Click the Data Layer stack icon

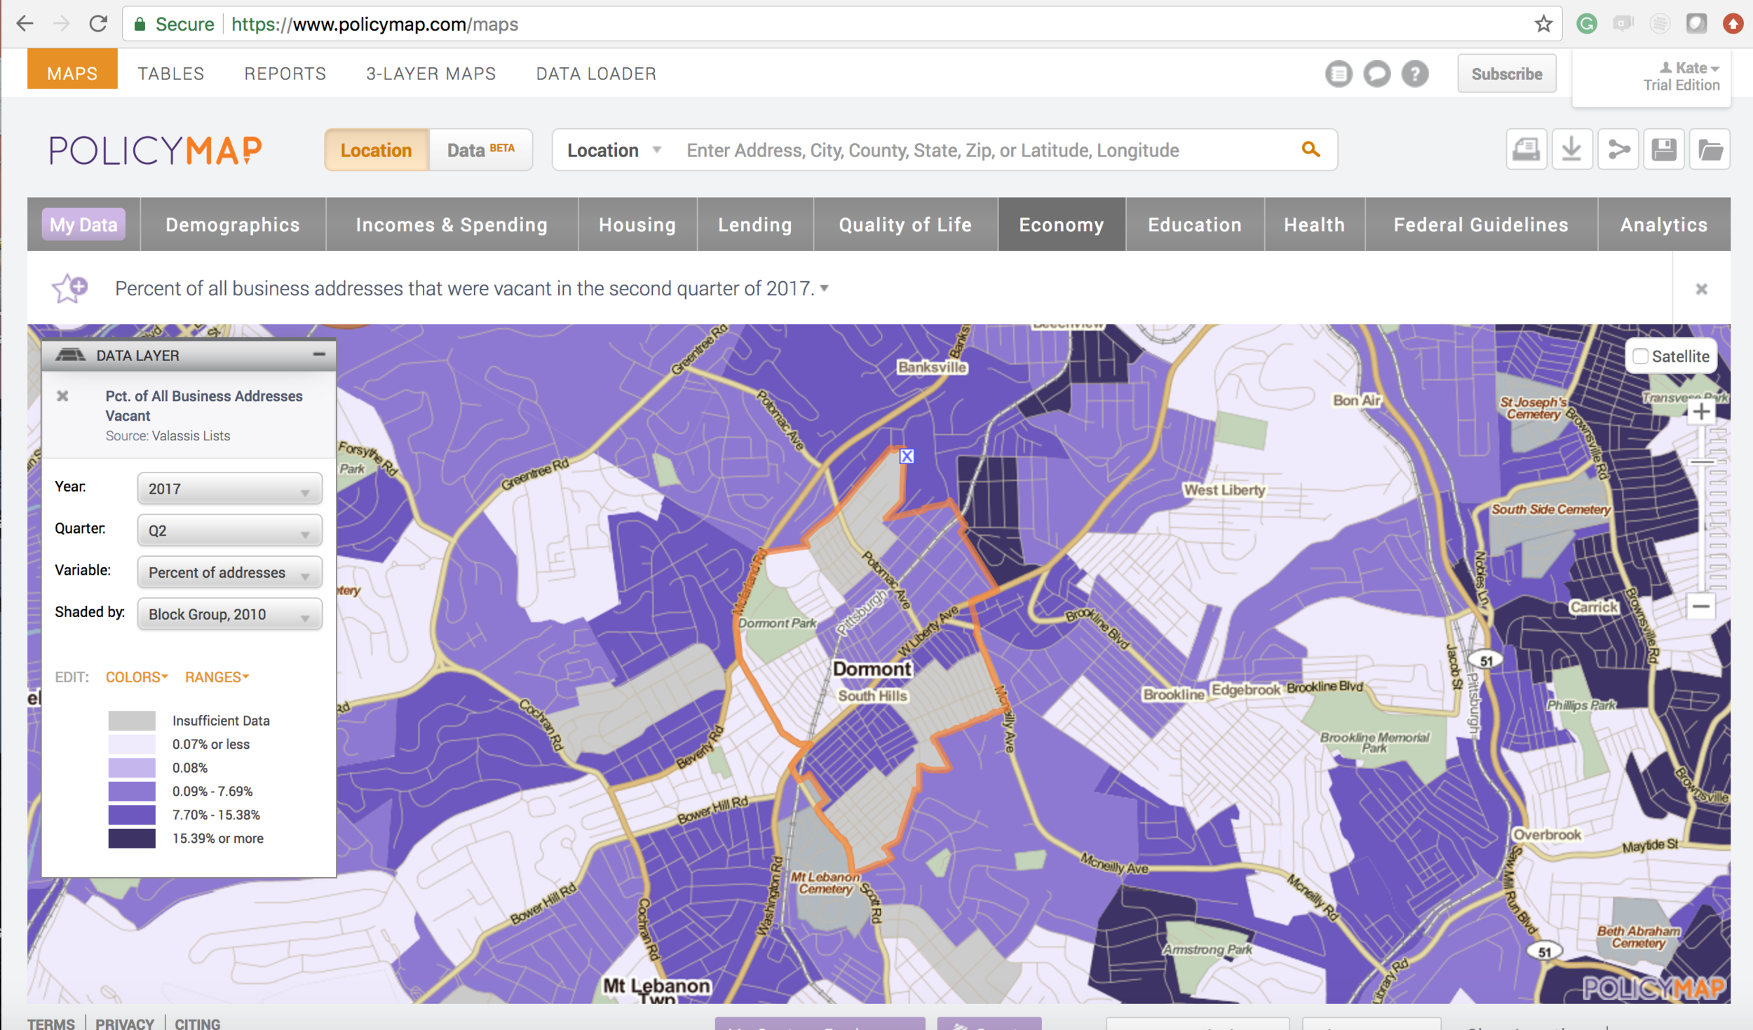point(70,355)
